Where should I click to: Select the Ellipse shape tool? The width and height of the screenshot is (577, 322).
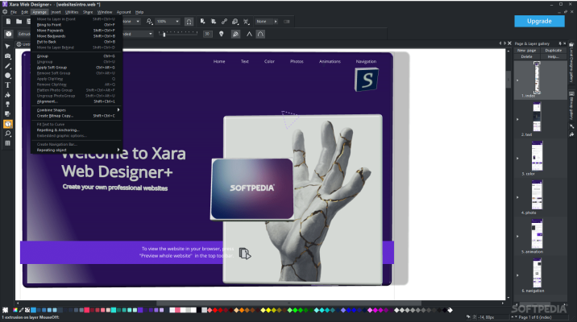[7, 76]
